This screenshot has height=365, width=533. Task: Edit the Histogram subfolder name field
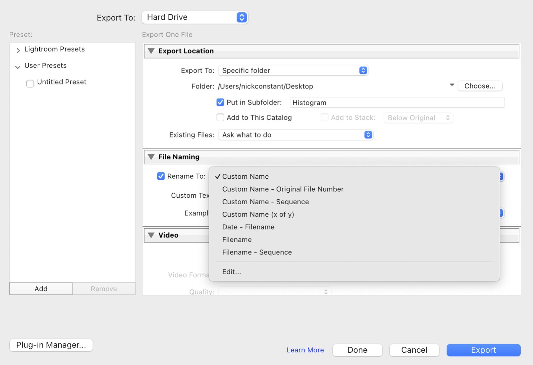(x=396, y=102)
